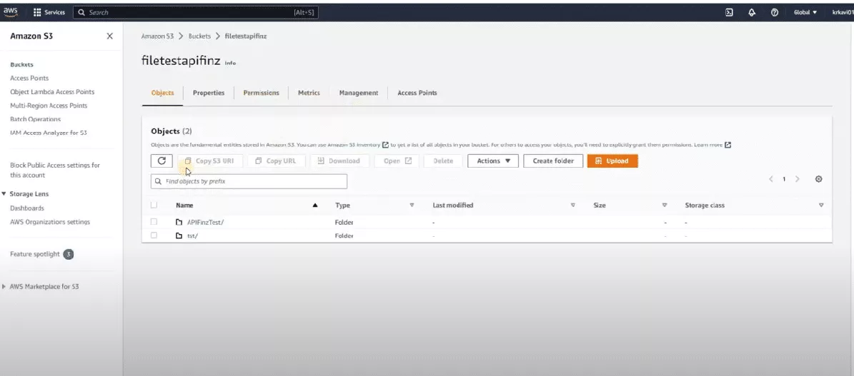This screenshot has width=854, height=376.
Task: Open the Global region dropdown
Action: pos(805,12)
